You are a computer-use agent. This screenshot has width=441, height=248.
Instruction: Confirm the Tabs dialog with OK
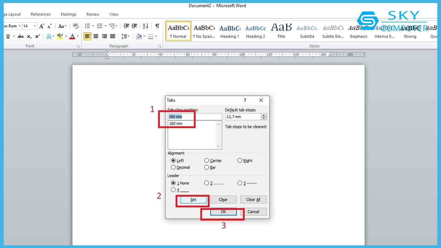click(223, 212)
